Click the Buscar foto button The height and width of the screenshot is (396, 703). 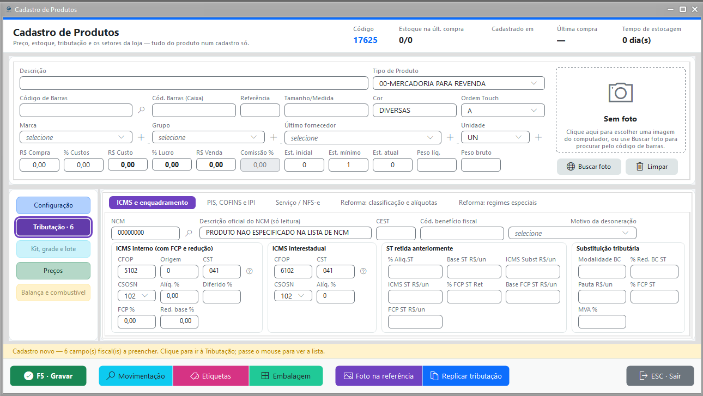[589, 167]
